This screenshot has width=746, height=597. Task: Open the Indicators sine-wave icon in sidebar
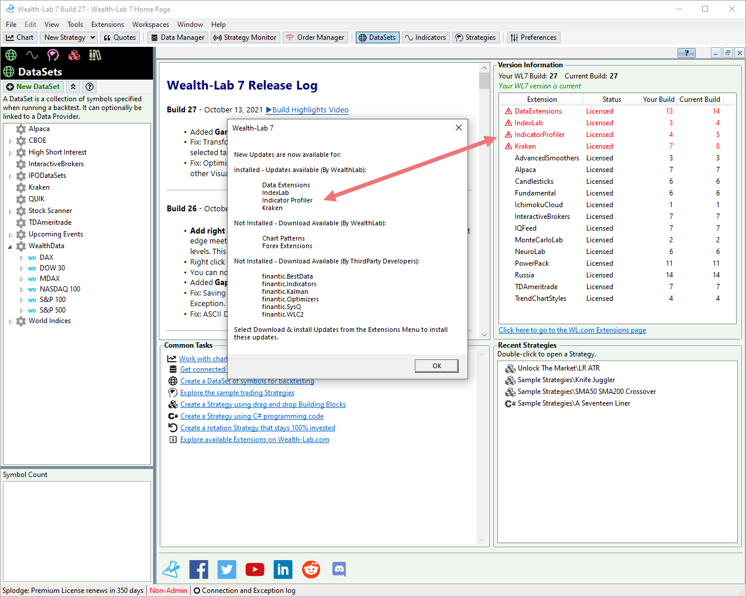(x=32, y=55)
